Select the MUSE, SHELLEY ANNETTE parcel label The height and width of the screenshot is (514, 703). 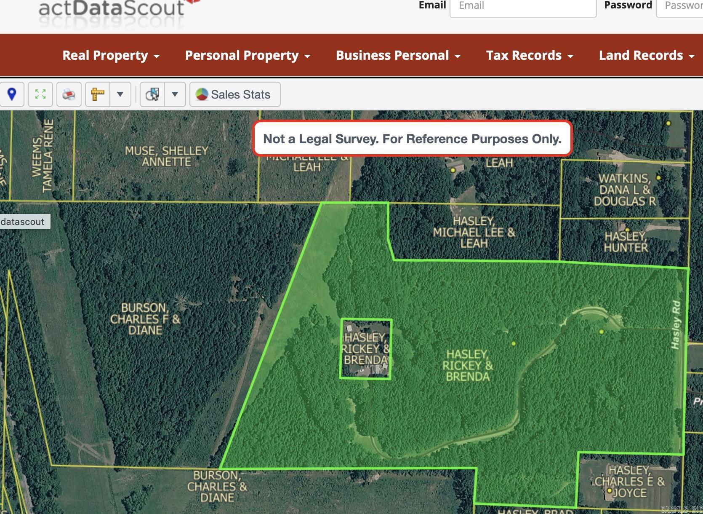[167, 156]
